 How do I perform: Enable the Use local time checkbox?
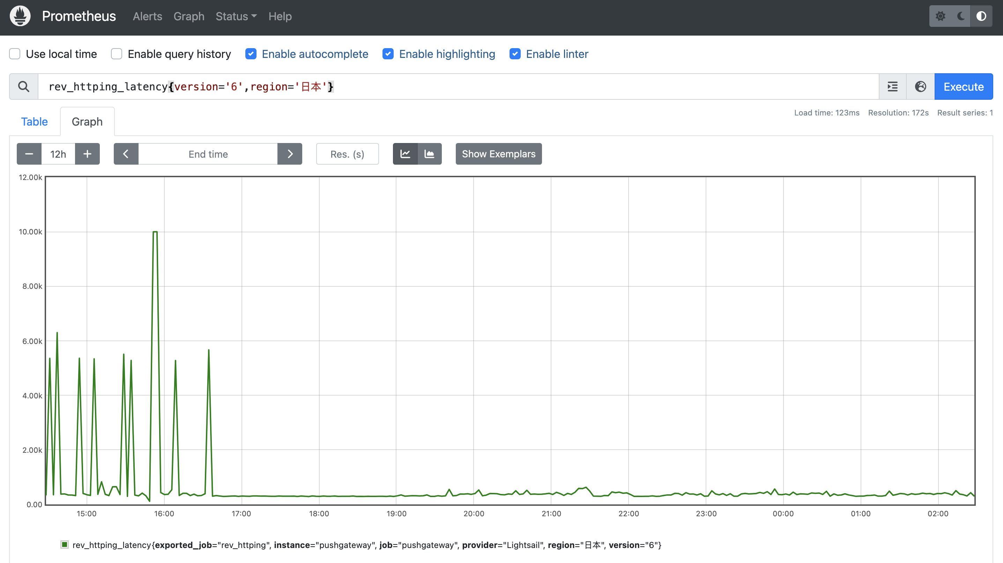click(15, 54)
